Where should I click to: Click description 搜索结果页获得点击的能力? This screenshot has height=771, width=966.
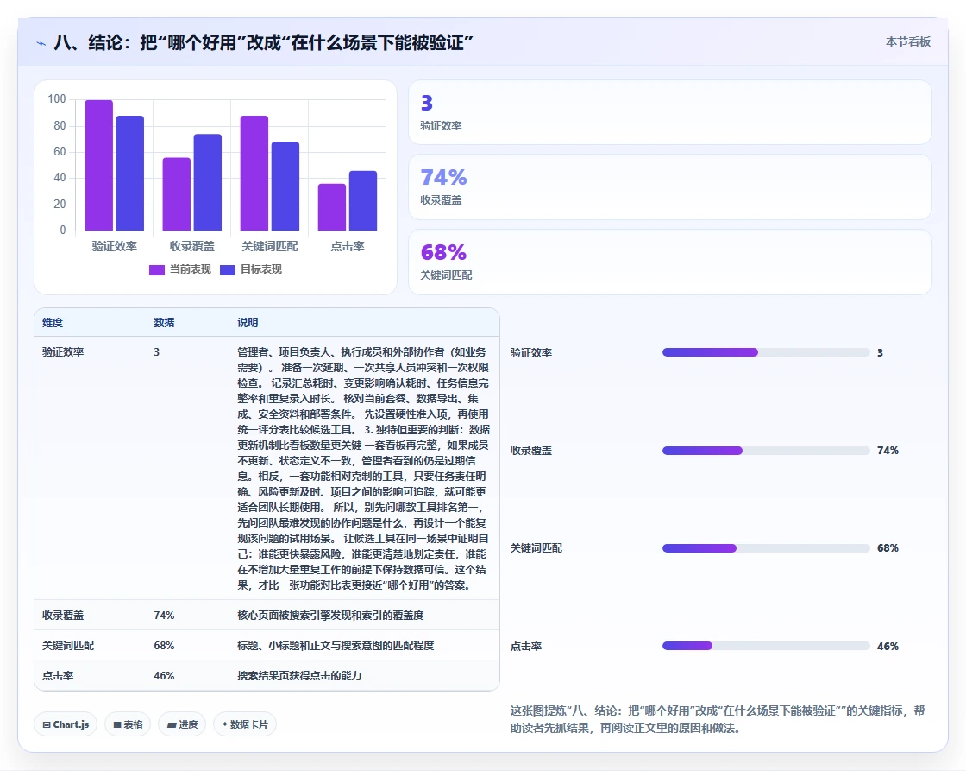[x=299, y=676]
